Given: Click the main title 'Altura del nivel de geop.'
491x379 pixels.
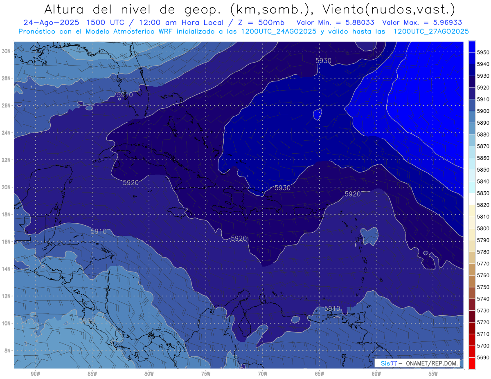Looking at the screenshot, I should 133,9.
